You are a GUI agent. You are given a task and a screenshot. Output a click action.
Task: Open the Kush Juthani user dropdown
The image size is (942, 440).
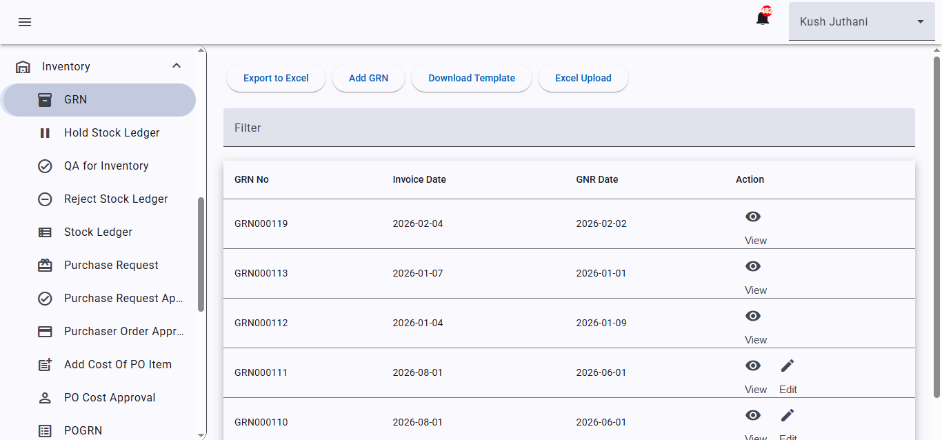pos(861,22)
